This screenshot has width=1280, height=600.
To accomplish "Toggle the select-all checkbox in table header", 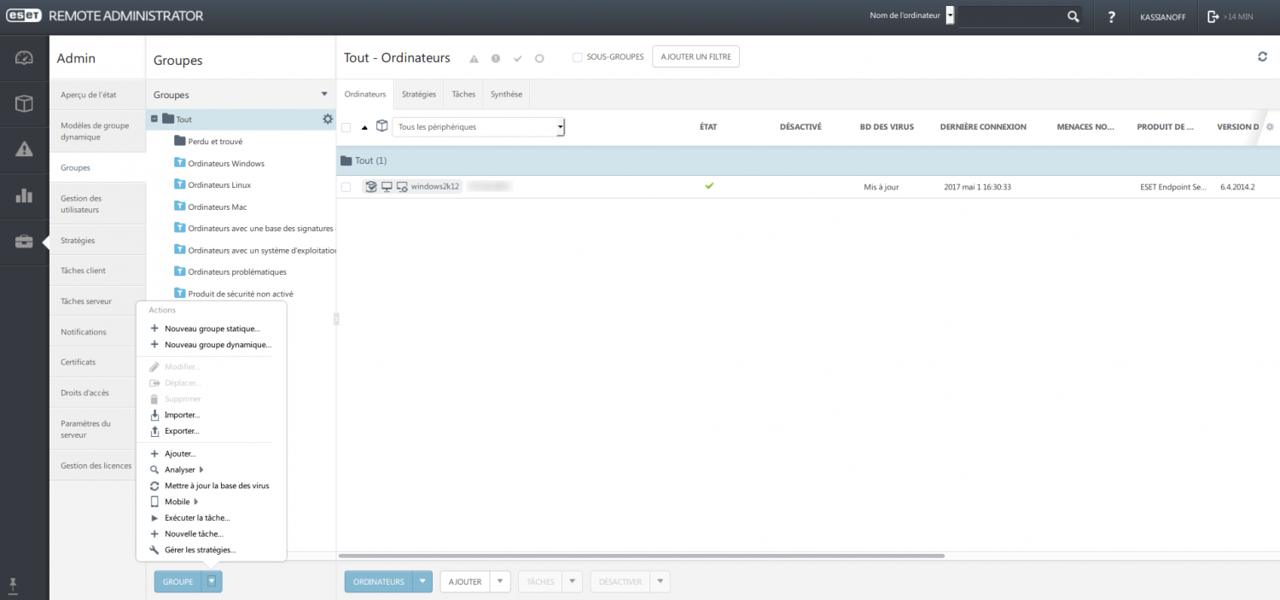I will [346, 127].
